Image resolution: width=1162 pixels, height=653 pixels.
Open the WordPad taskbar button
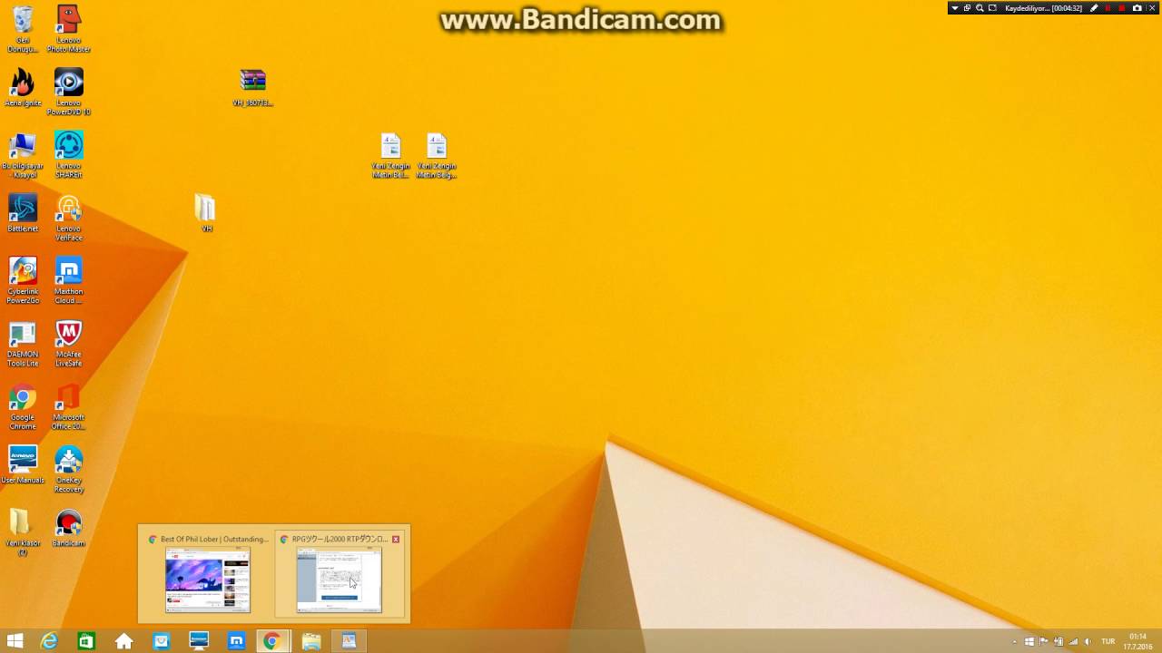coord(349,641)
